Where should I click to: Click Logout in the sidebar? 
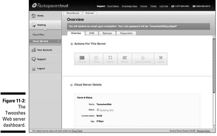[45, 69]
